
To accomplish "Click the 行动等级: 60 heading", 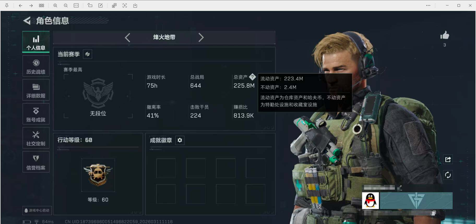I will (x=75, y=140).
